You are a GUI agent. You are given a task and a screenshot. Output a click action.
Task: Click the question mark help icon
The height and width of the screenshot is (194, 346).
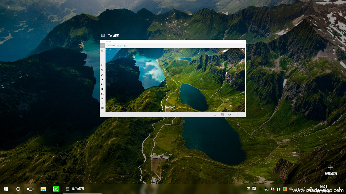[x=237, y=115]
